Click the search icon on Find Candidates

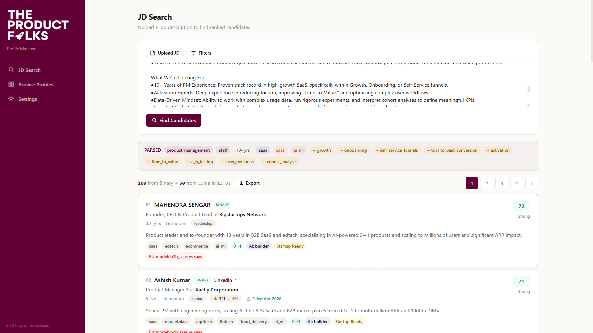pyautogui.click(x=154, y=120)
